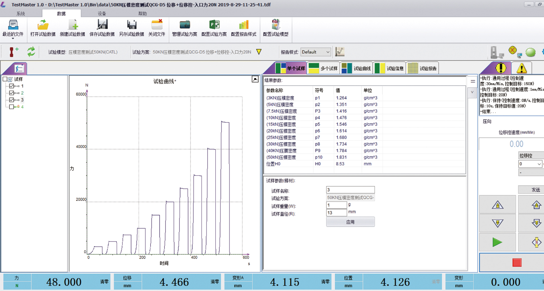Click the yellow triangle beside test scheme name

pos(258,52)
